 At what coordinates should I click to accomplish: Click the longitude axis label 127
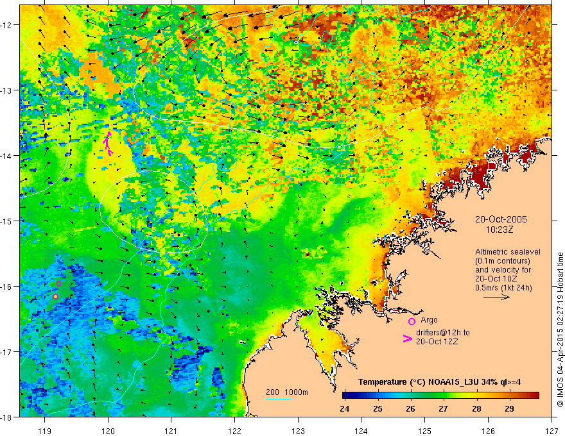click(x=552, y=431)
